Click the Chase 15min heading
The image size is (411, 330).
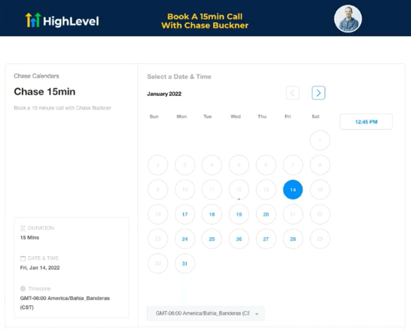pos(44,92)
